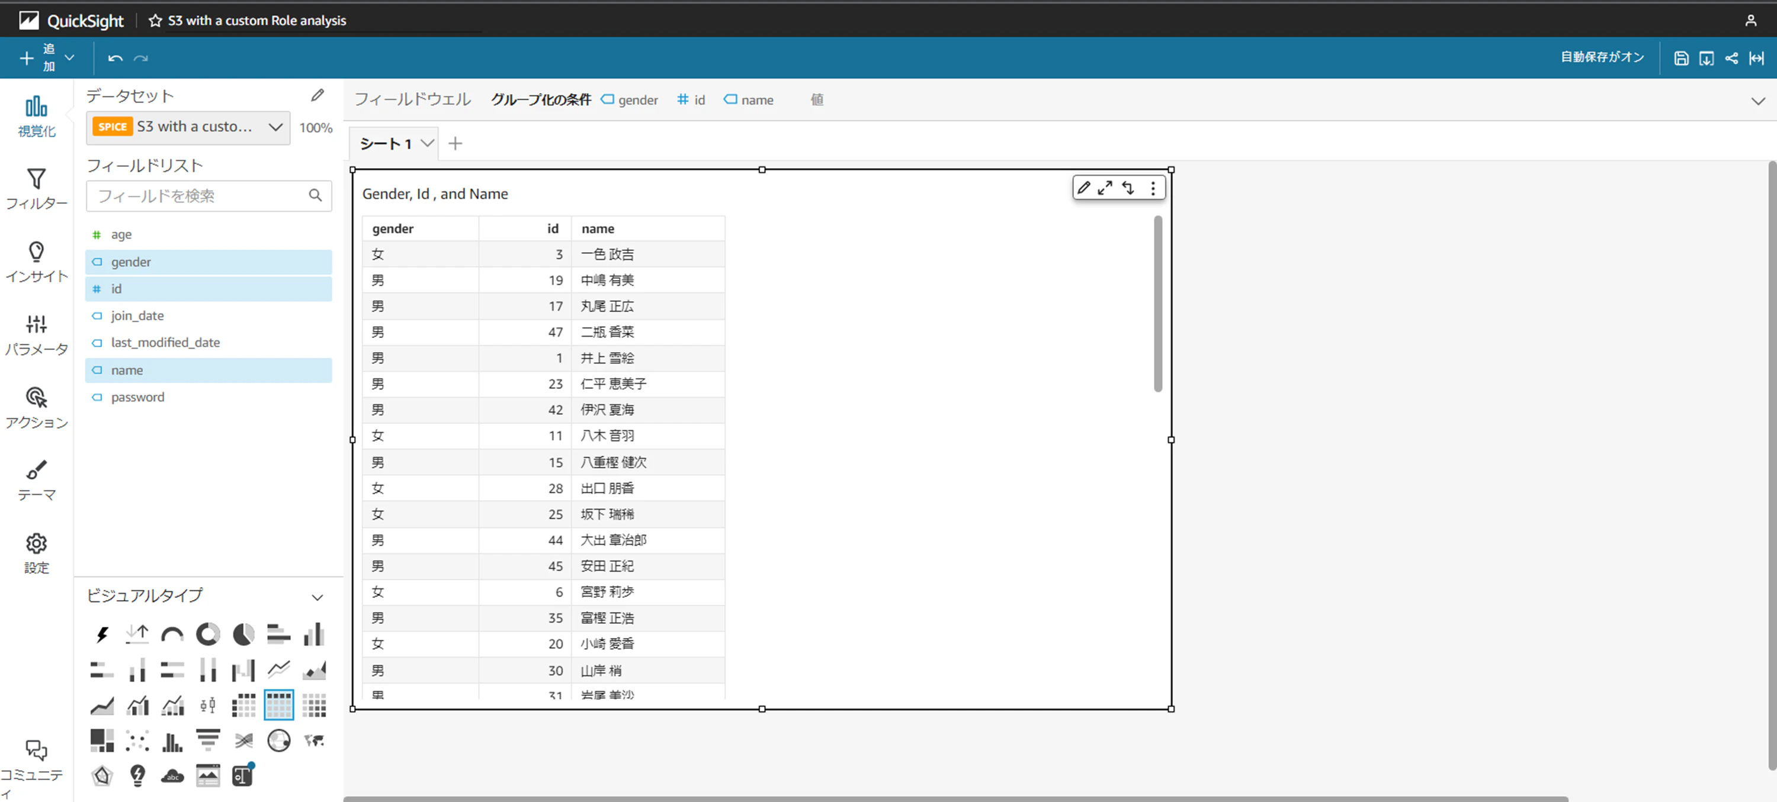Click the table's vertical scrollbar
The width and height of the screenshot is (1777, 802).
pos(1157,304)
